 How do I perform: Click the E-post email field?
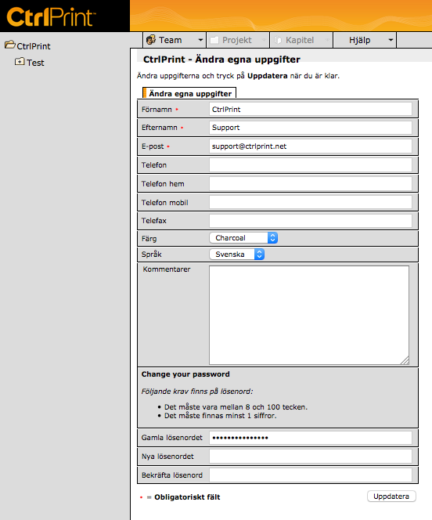(x=311, y=146)
